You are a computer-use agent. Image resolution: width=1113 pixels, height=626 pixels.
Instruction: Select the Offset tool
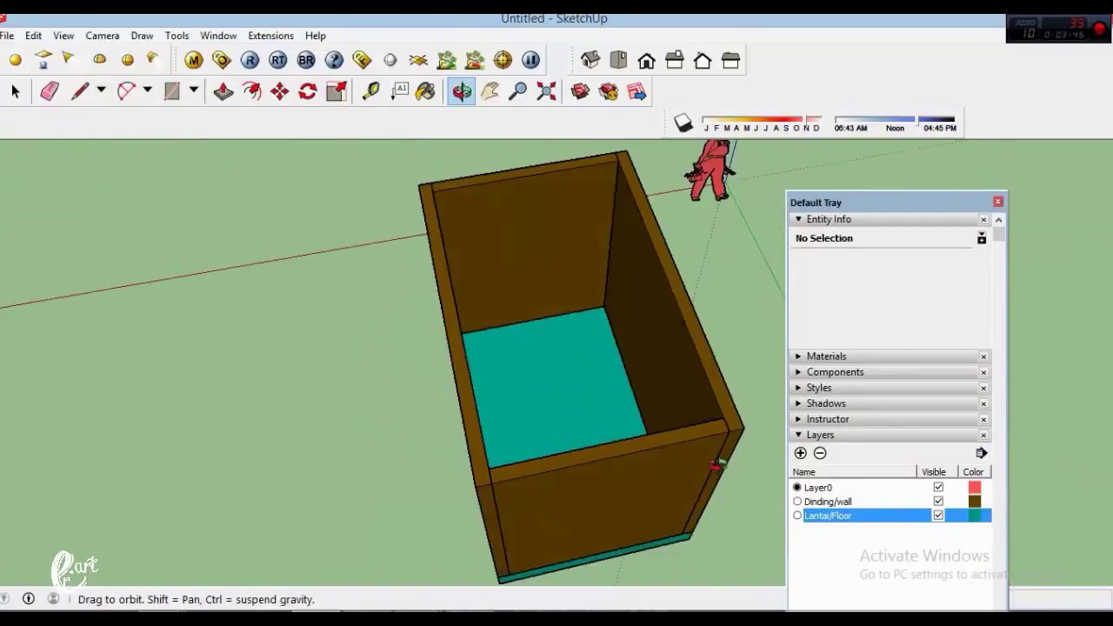click(x=252, y=91)
